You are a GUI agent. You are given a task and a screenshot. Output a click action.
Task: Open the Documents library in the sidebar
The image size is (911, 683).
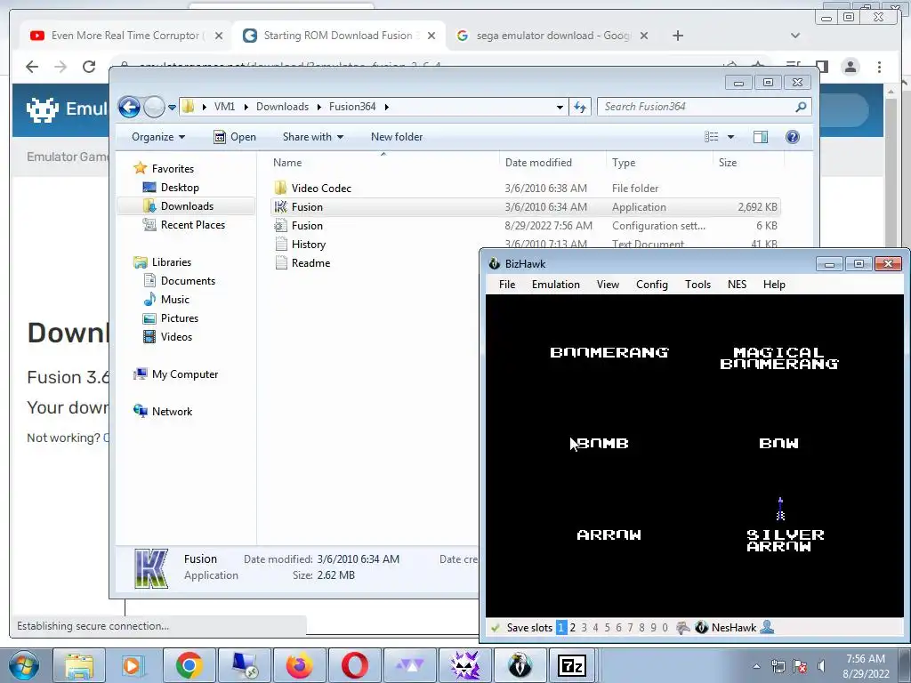pyautogui.click(x=188, y=281)
